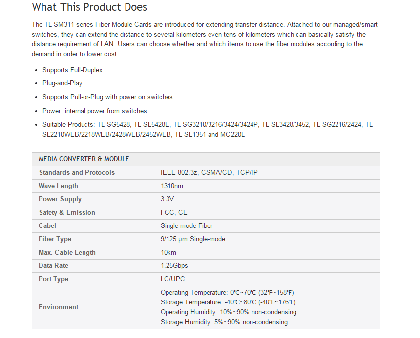Click the 'Wave Length' row label
This screenshot has height=338, width=420.
[58, 186]
